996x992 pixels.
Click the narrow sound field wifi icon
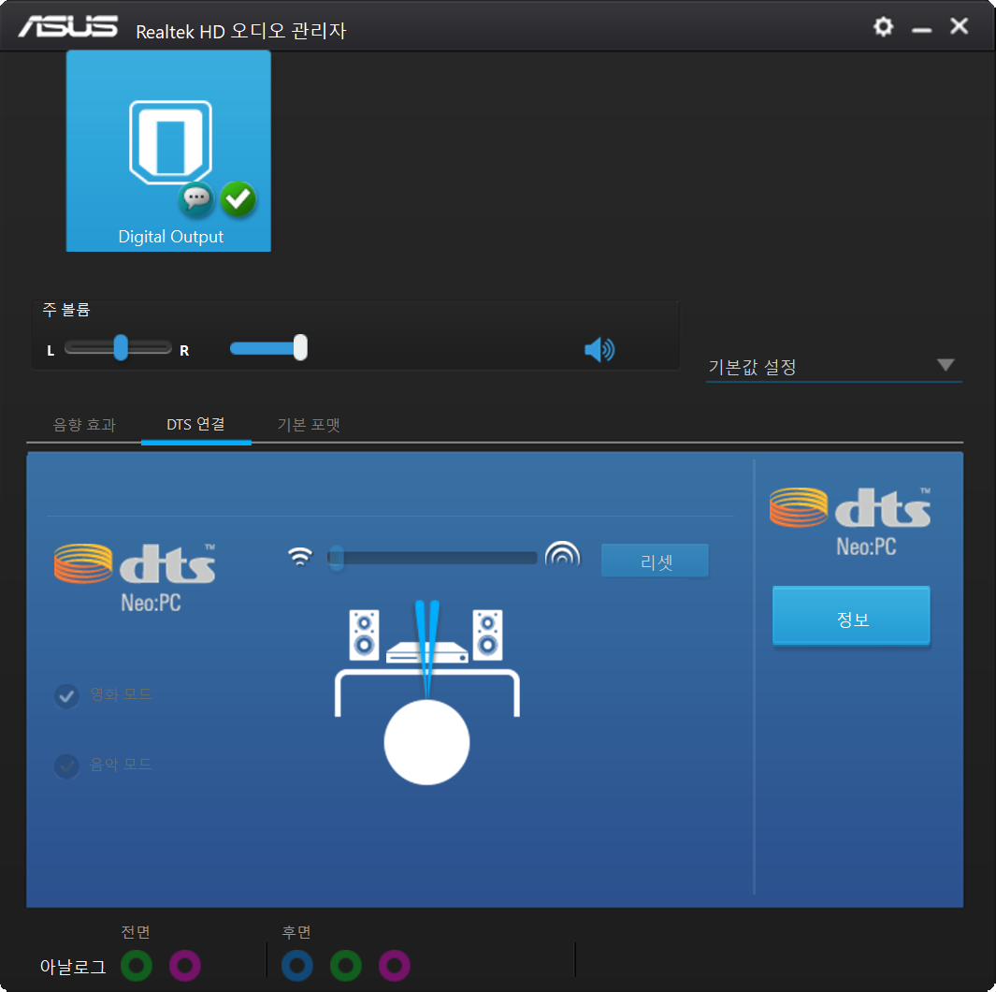tap(300, 556)
